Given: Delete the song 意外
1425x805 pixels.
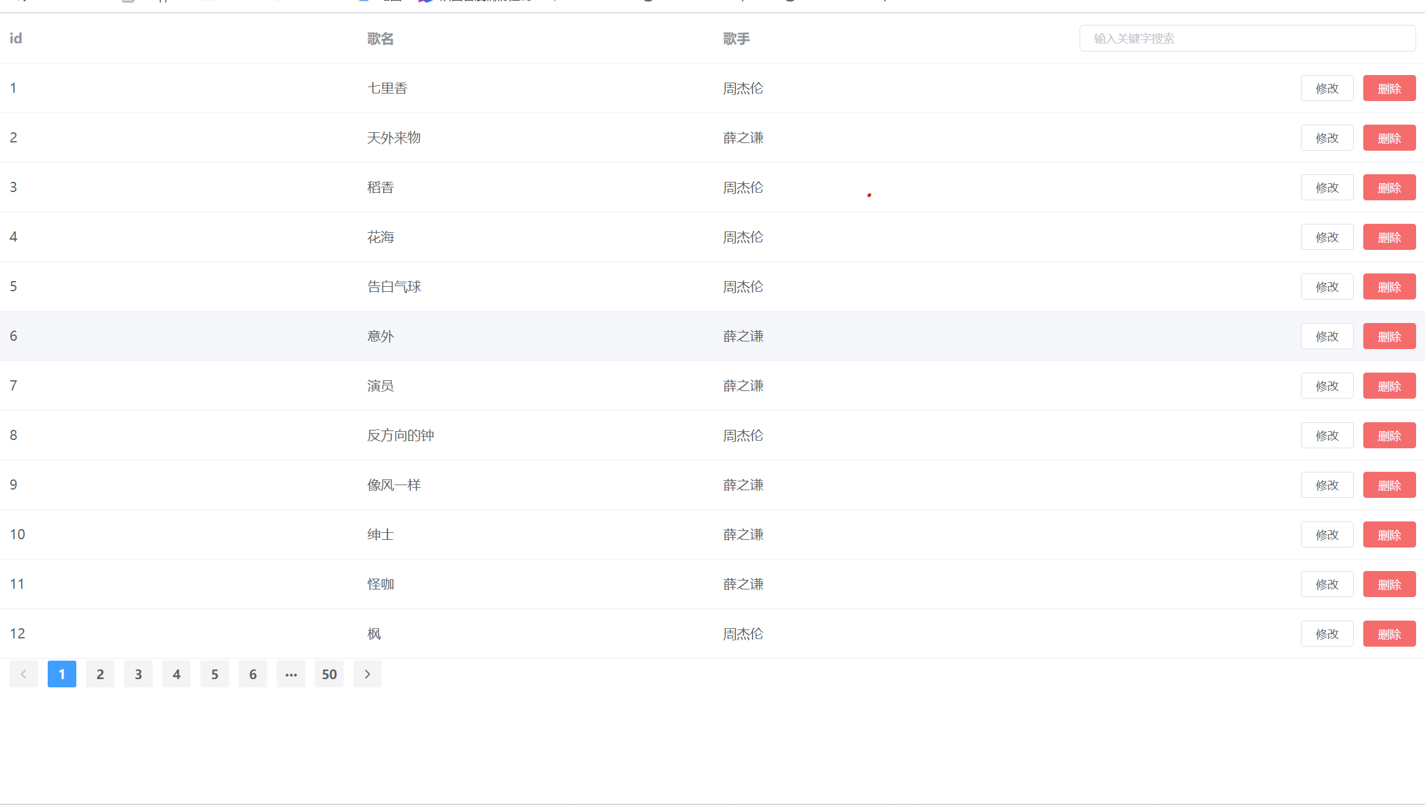Looking at the screenshot, I should point(1389,336).
